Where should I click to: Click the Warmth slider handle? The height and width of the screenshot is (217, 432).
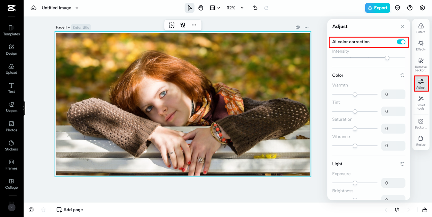[x=355, y=94]
